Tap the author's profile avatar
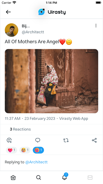This screenshot has height=184, width=103. [x=12, y=30]
